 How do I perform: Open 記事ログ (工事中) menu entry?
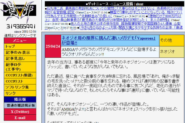[x=20, y=67]
